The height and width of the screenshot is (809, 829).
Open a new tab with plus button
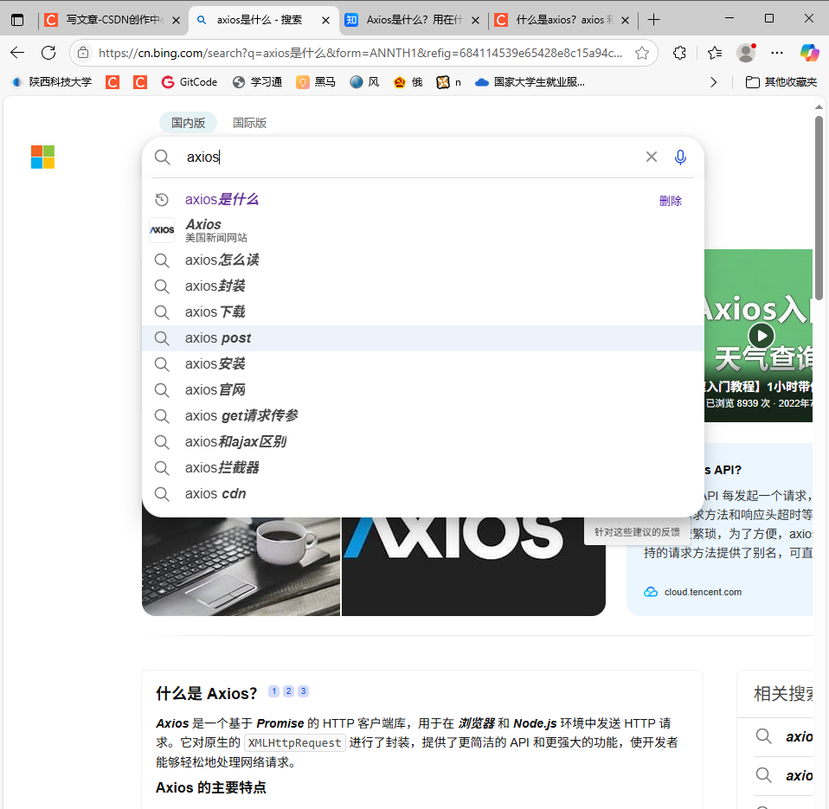653,20
